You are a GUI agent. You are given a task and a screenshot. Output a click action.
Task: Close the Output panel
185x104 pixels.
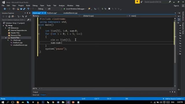(x=175, y=92)
